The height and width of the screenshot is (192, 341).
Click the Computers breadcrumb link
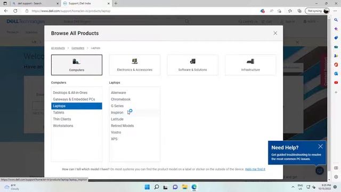78,48
